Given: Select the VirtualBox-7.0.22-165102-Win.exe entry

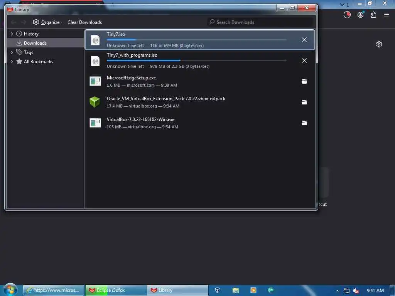Looking at the screenshot, I should click(199, 123).
